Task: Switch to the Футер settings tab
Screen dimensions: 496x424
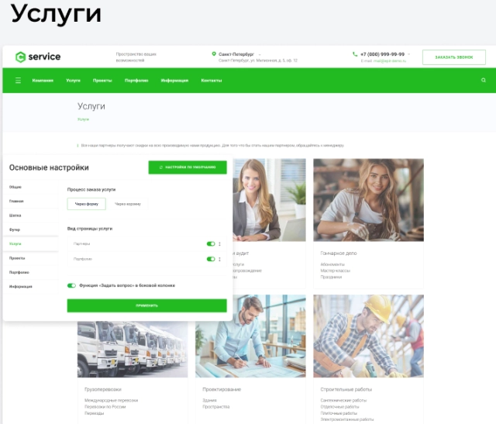Action: (30, 229)
